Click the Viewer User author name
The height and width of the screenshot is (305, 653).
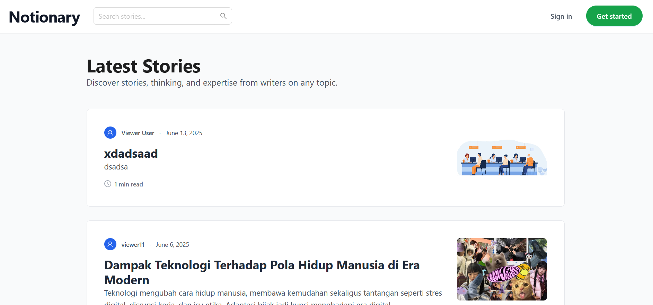pos(138,133)
